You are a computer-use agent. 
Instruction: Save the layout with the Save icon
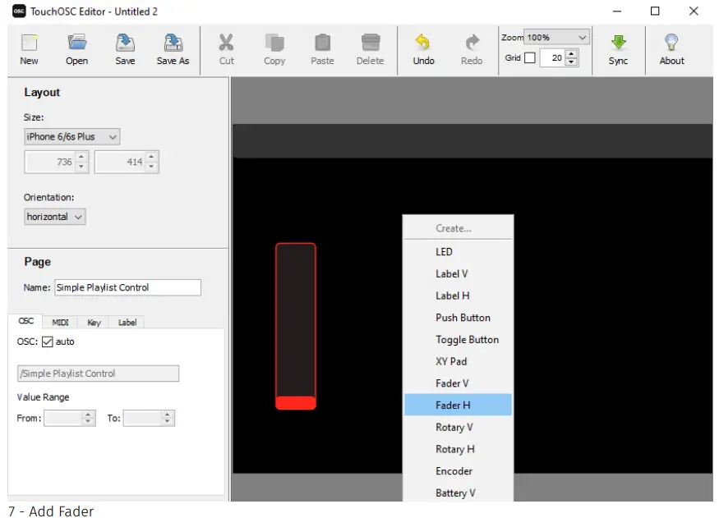point(125,43)
